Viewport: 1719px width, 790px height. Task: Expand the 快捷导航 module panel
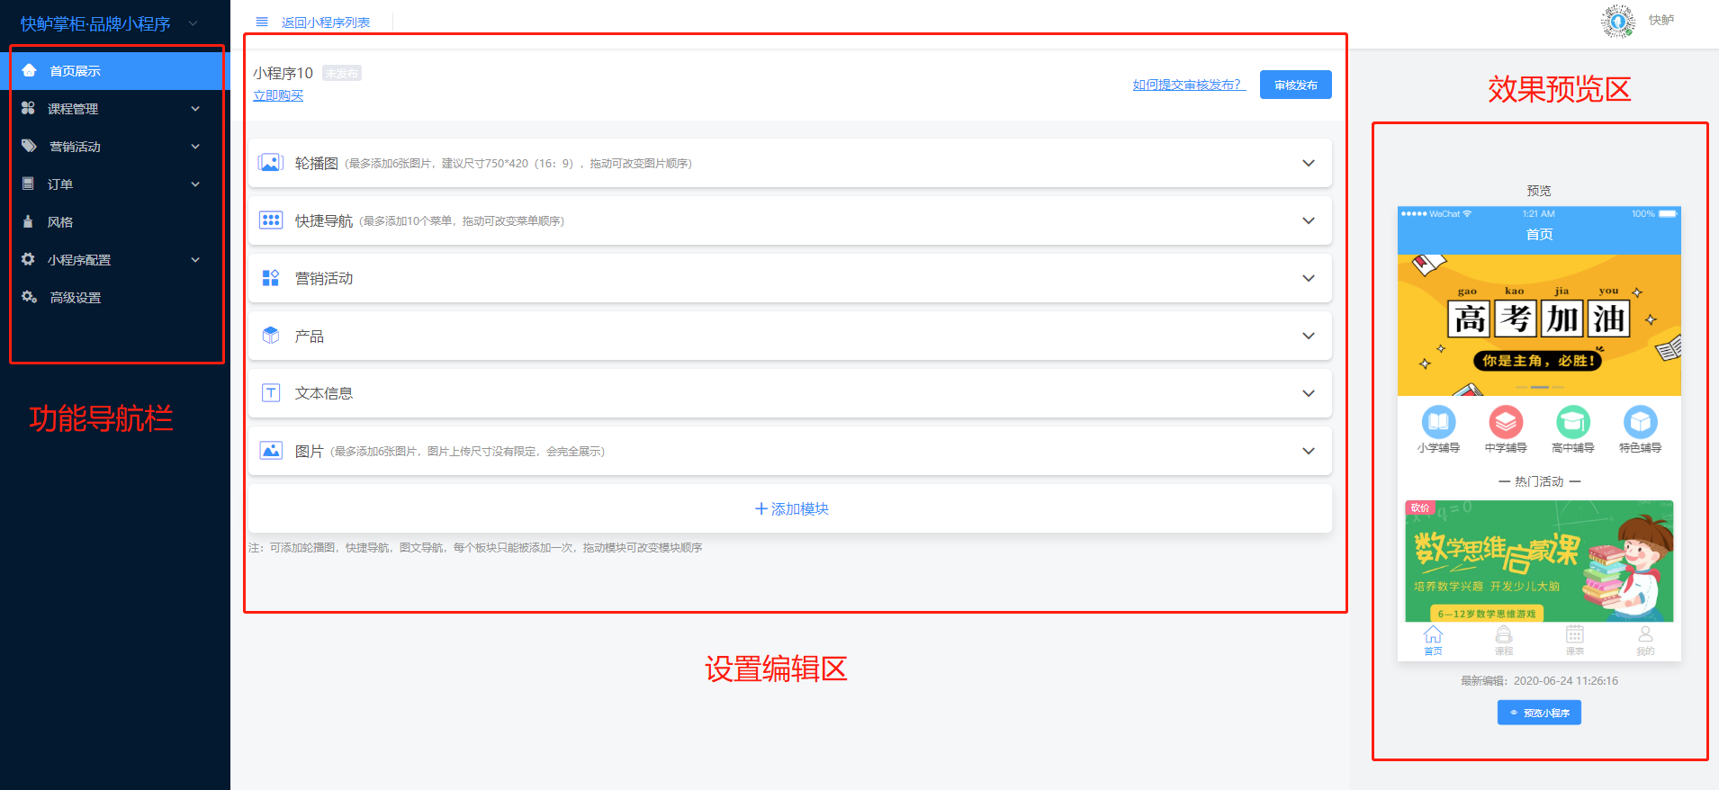point(1308,220)
